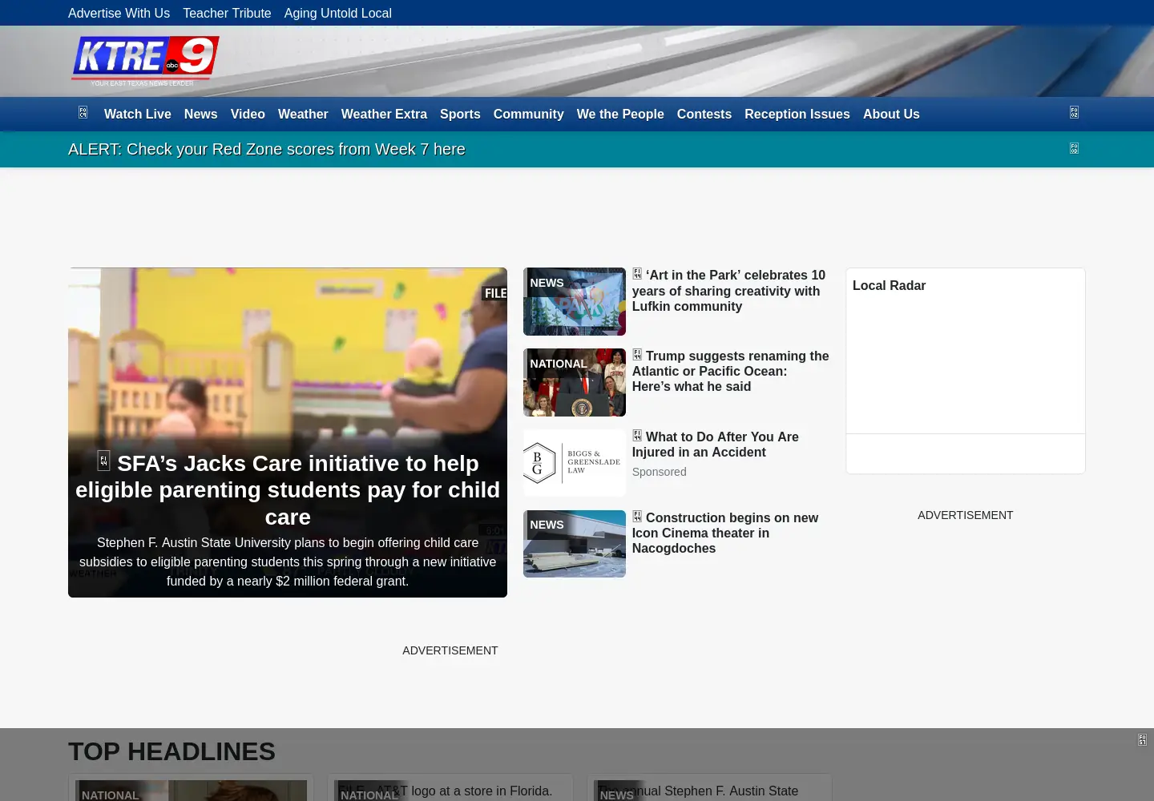Viewport: 1154px width, 801px height.
Task: Read the SFA's Jacks Care initiative story
Action: click(x=288, y=490)
